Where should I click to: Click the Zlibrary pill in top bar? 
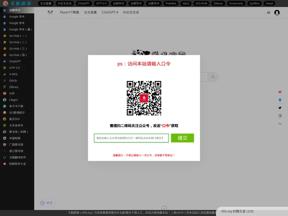(218, 3)
